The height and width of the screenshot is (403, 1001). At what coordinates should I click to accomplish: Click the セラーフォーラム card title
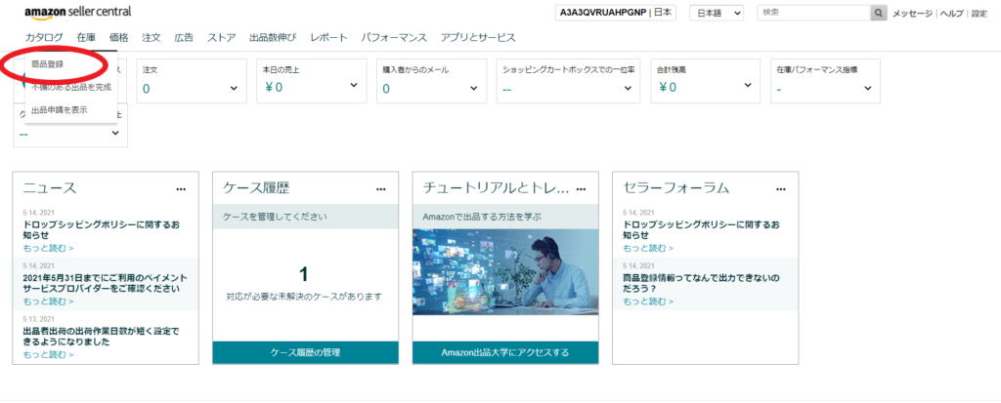(676, 187)
